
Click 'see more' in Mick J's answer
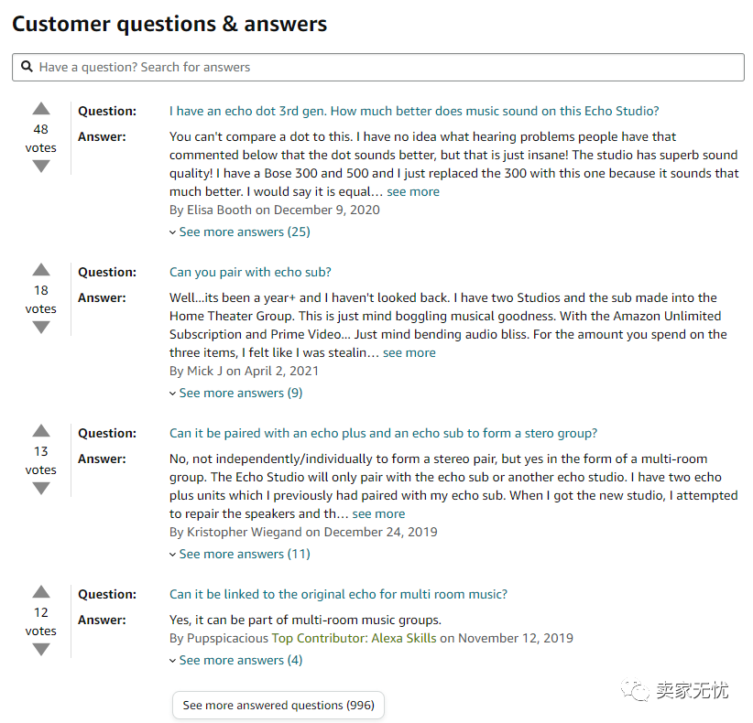pos(409,353)
